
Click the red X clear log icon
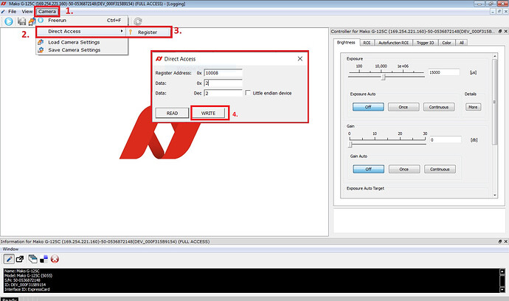[55, 259]
